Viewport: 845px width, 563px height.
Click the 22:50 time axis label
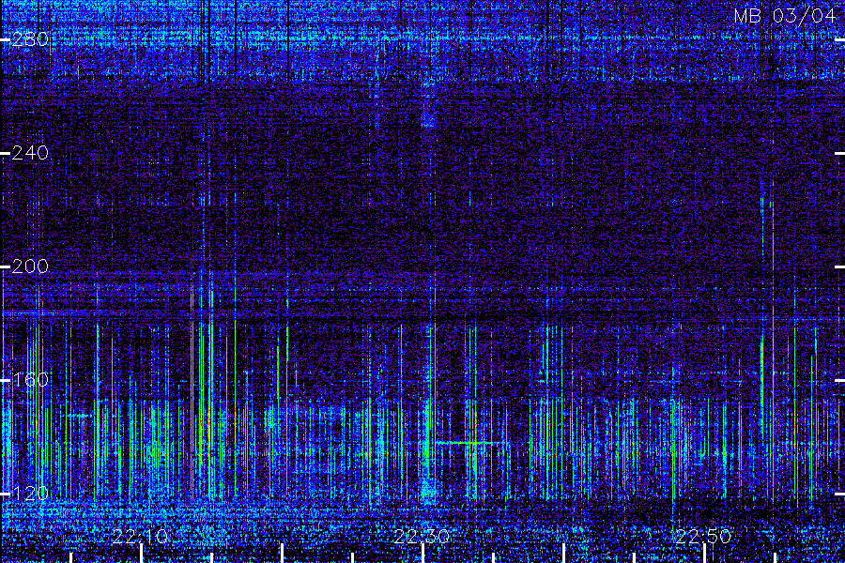pyautogui.click(x=703, y=537)
